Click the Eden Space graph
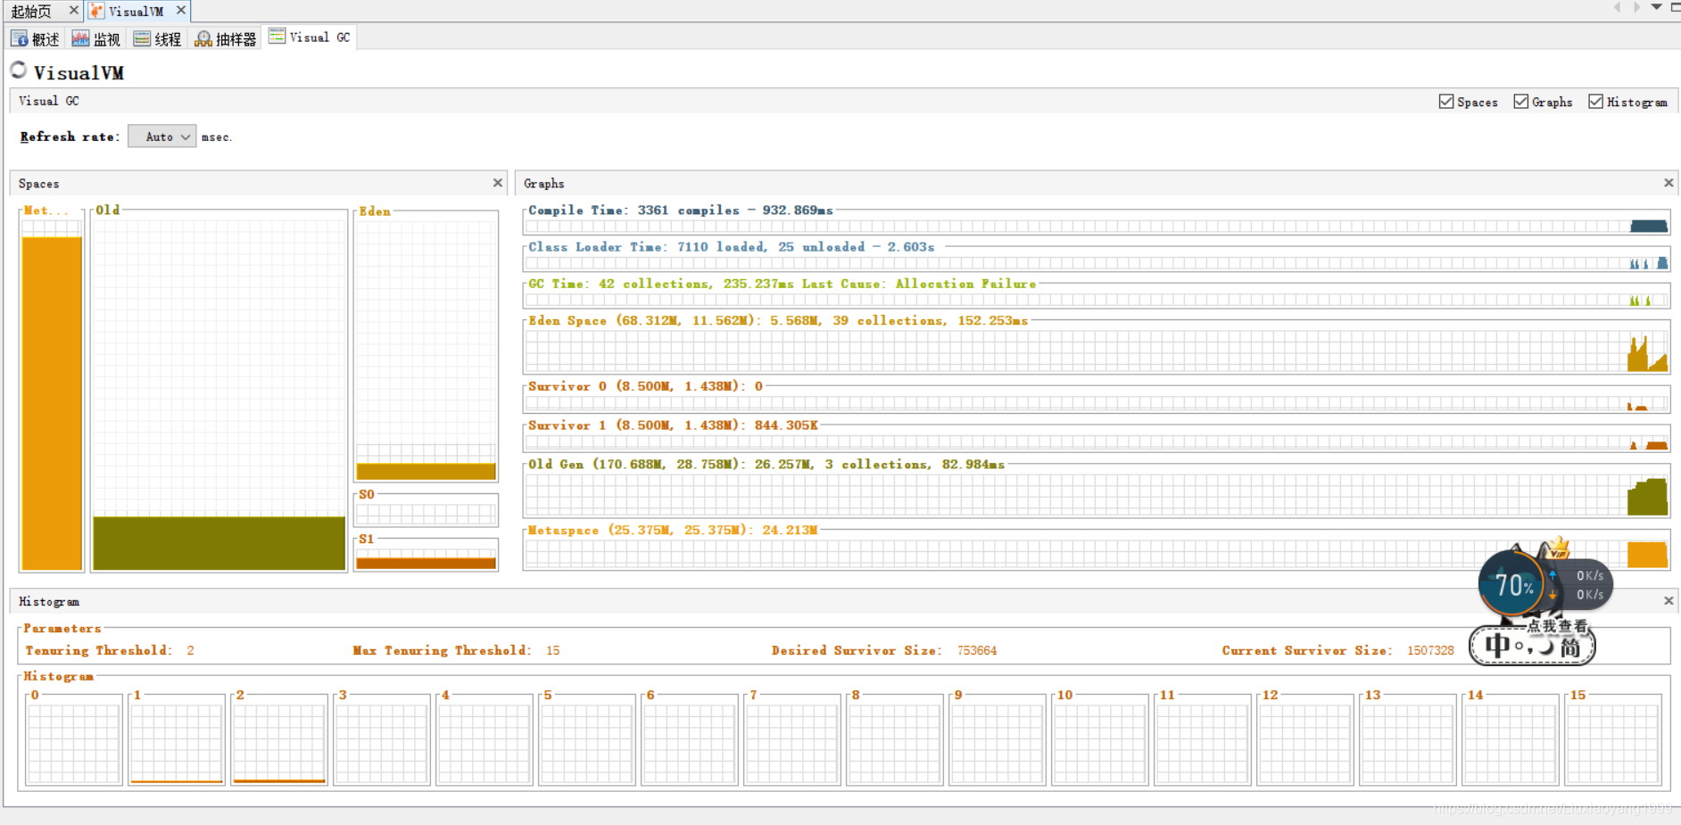The image size is (1681, 825). [x=1097, y=351]
